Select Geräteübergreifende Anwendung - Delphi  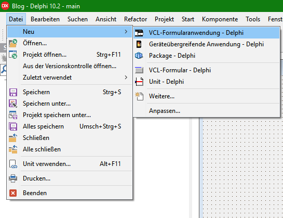click(x=207, y=44)
